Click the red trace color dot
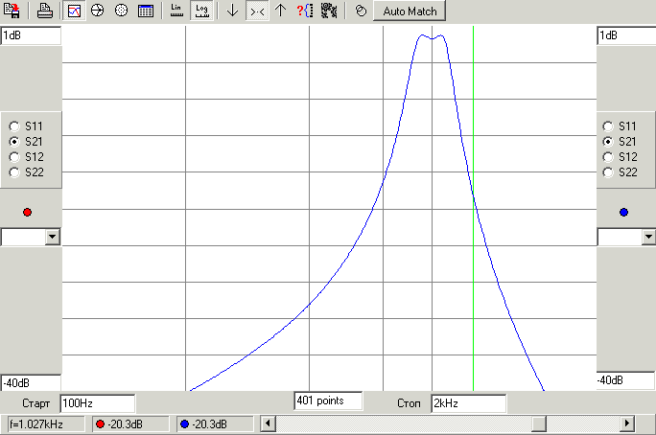 27,213
